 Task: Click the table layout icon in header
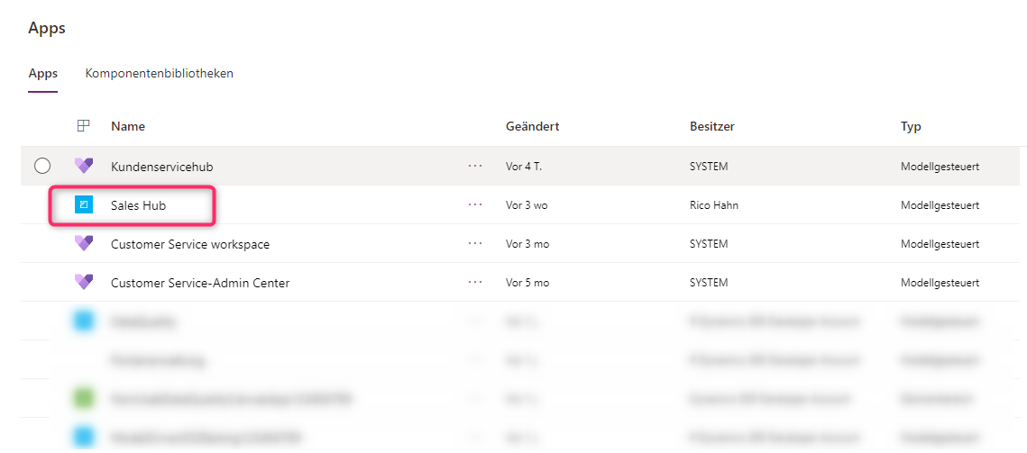tap(83, 126)
